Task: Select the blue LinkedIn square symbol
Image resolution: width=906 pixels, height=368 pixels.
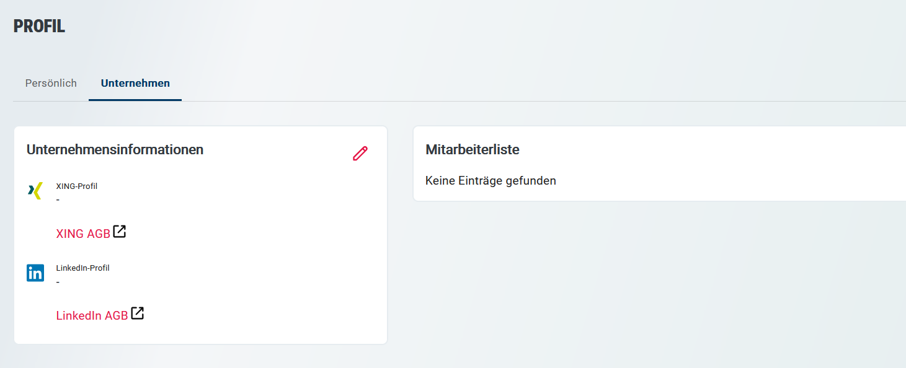Action: coord(35,273)
